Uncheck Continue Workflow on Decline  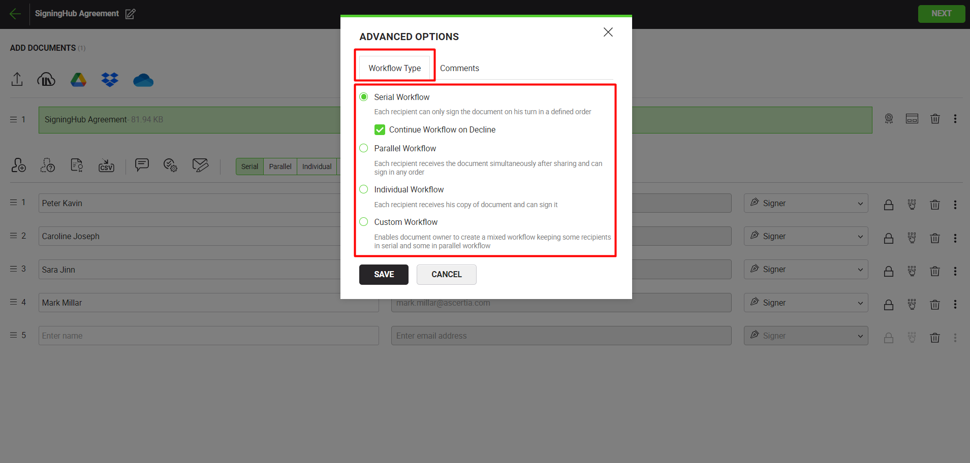(380, 129)
